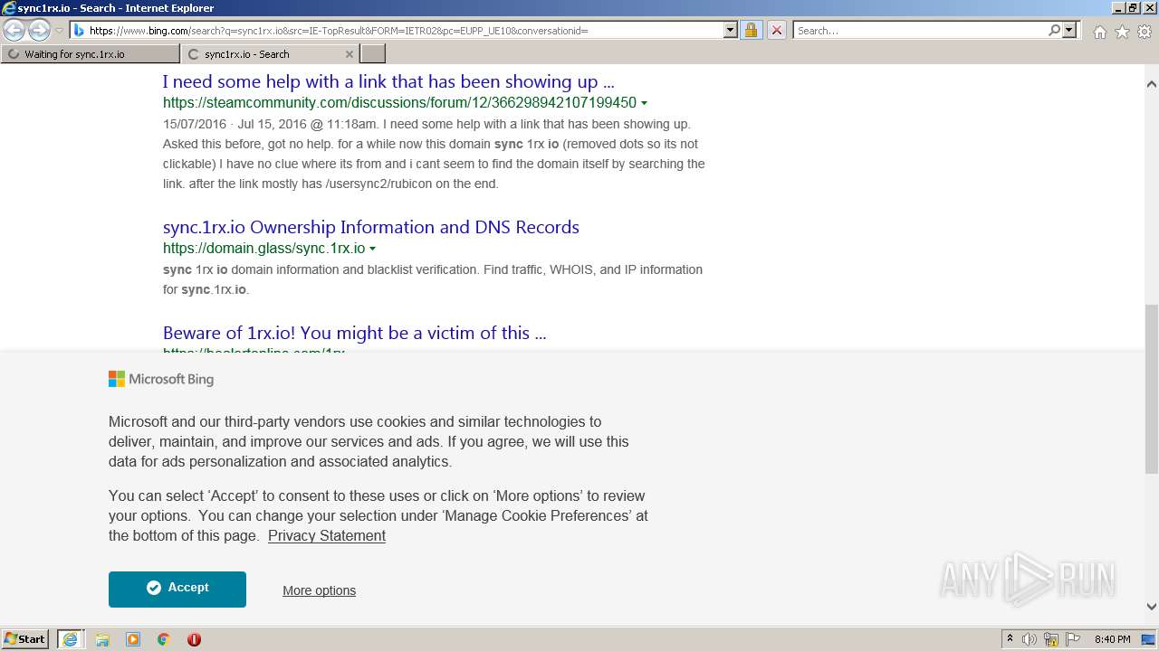Open the Windows Start menu
Viewport: 1159px width, 651px height.
25,638
